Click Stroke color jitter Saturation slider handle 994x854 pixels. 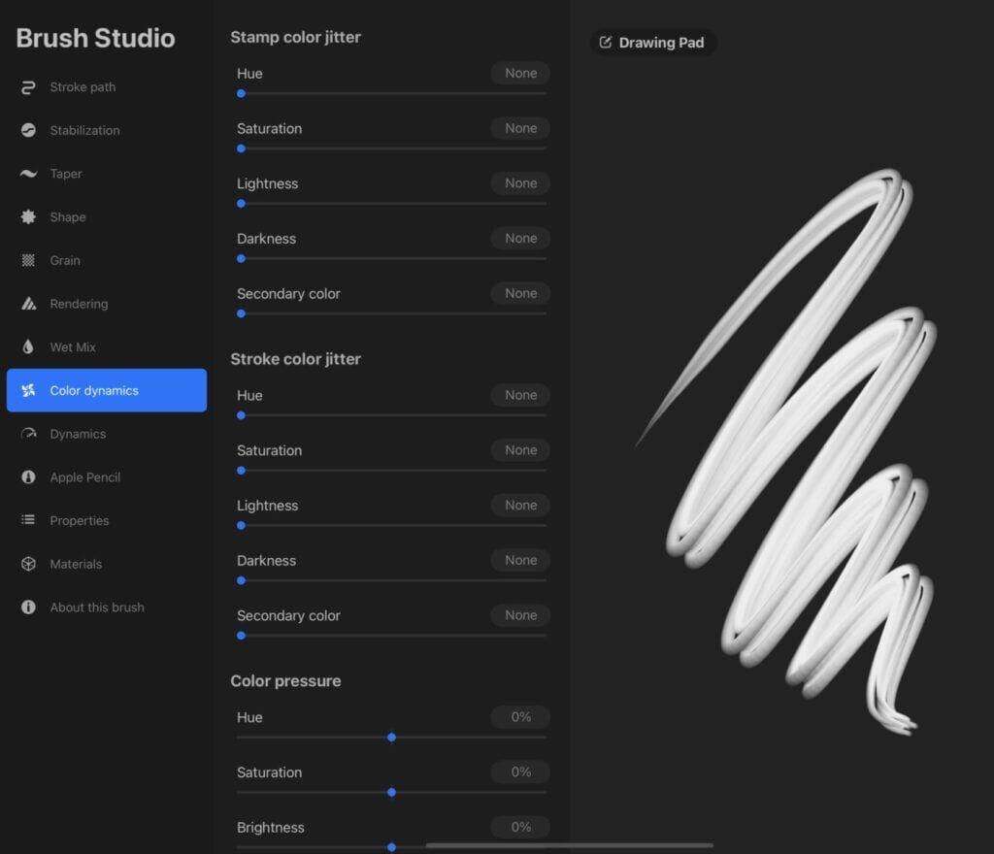coord(241,471)
